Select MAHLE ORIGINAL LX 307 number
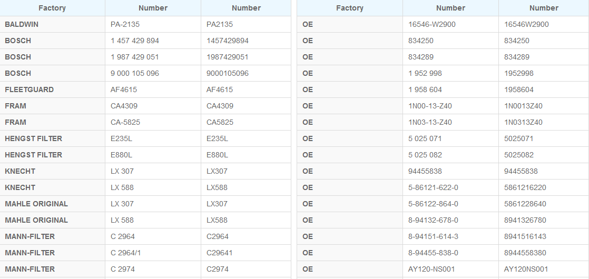Image resolution: width=589 pixels, height=279 pixels. (122, 204)
